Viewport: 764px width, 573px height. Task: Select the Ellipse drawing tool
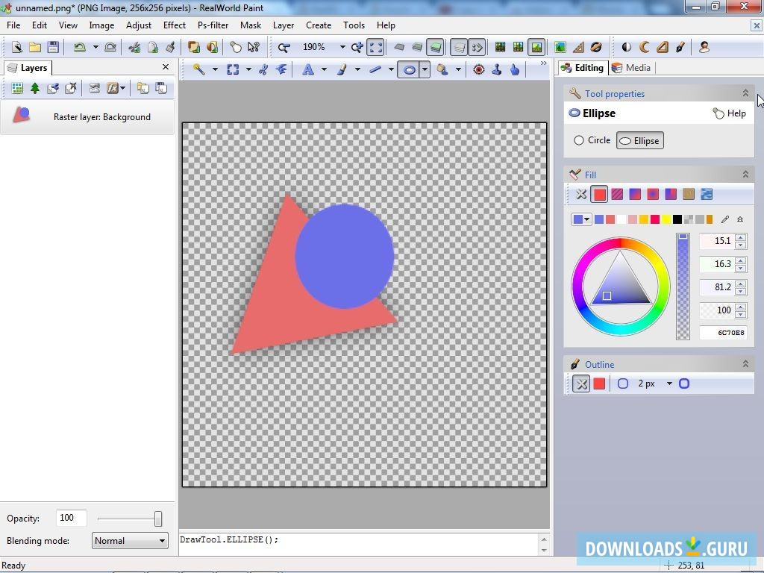tap(409, 69)
